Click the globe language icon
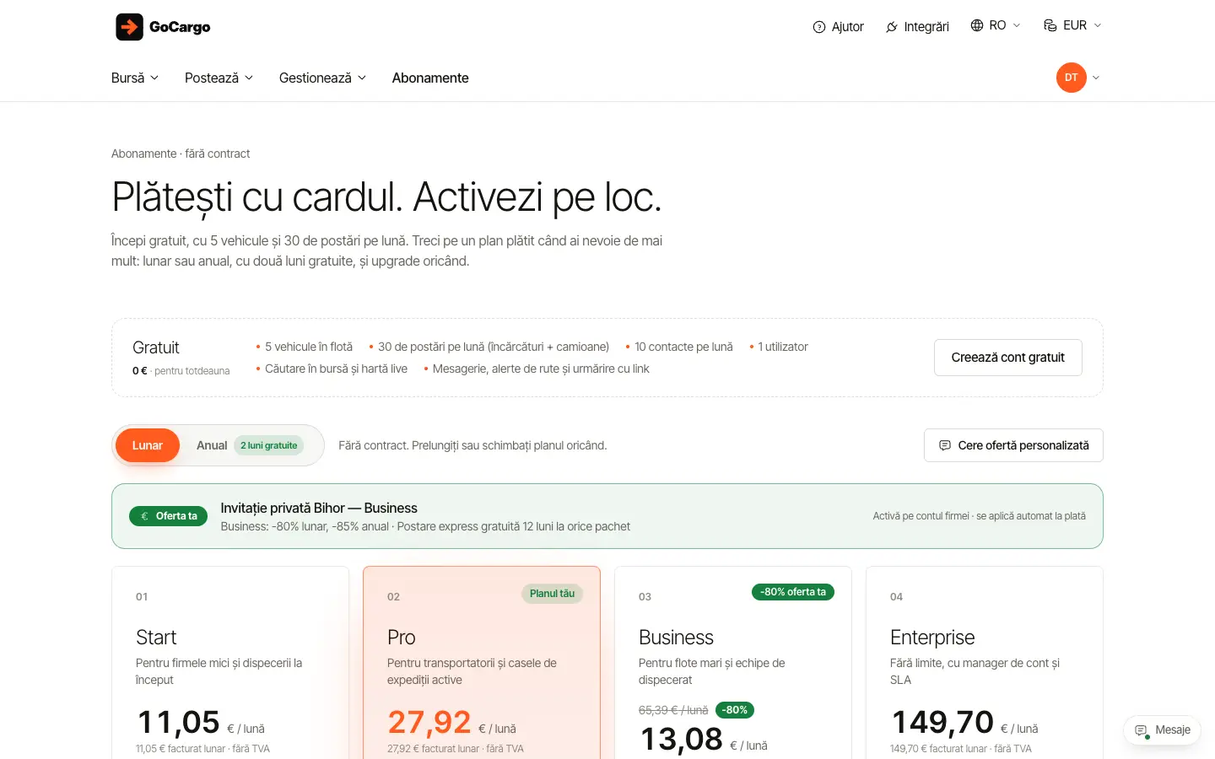 977,25
